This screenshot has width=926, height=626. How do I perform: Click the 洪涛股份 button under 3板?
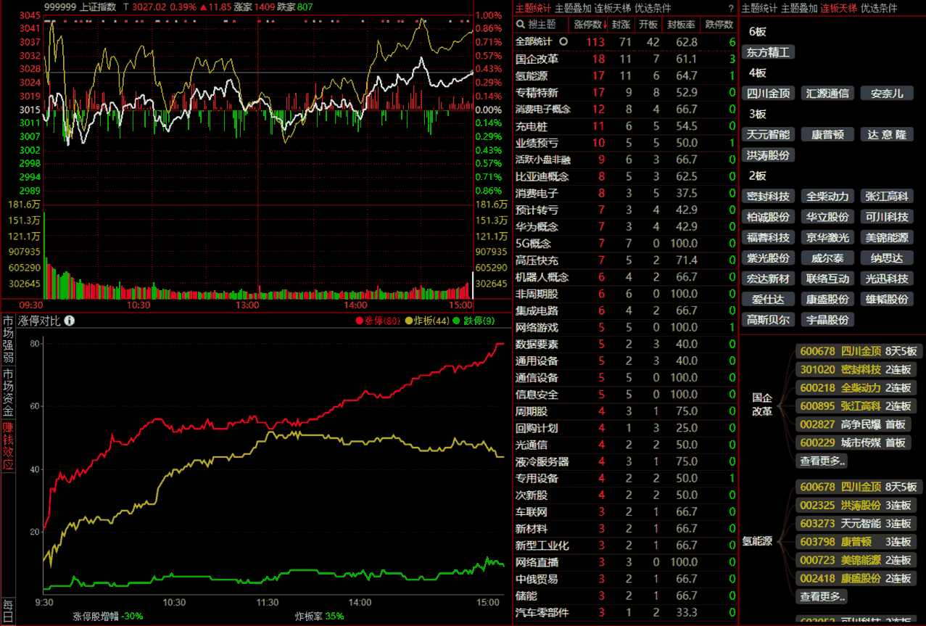[769, 155]
